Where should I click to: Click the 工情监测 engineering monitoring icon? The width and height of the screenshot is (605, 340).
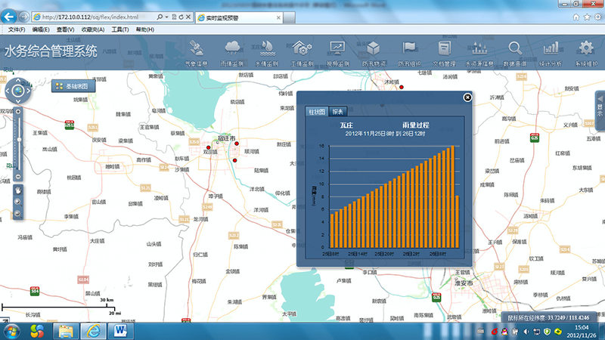[x=302, y=53]
